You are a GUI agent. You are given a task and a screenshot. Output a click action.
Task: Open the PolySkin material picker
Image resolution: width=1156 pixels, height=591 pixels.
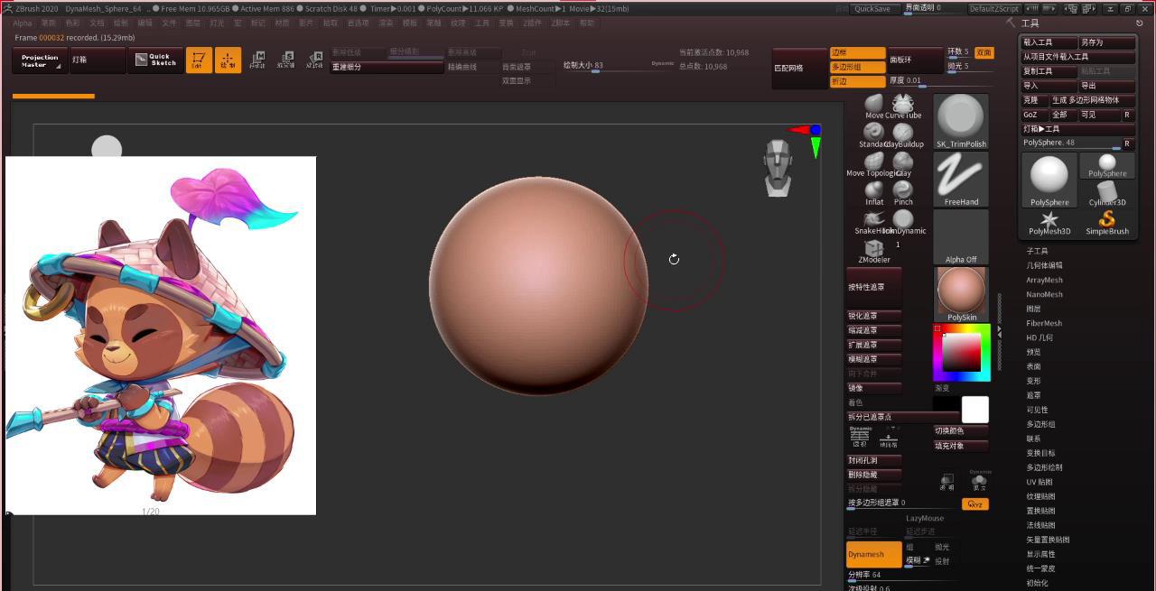point(961,294)
